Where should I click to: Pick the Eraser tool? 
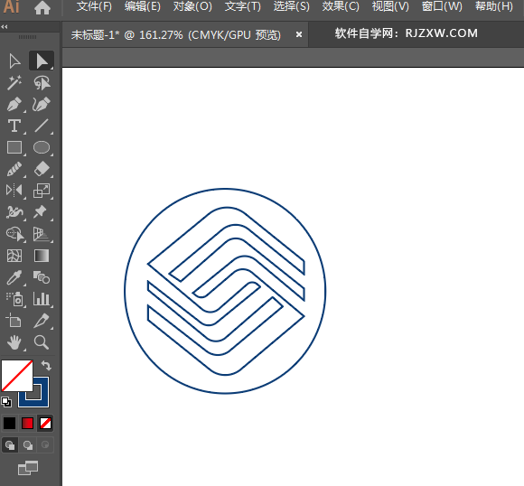[x=42, y=169]
